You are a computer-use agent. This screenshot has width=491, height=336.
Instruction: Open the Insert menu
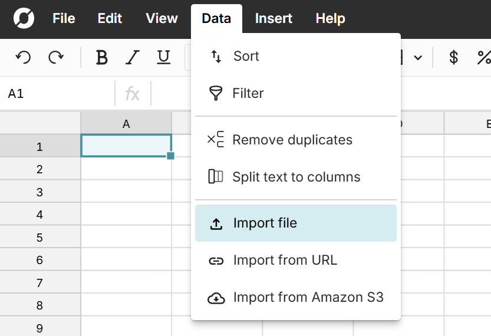(273, 18)
